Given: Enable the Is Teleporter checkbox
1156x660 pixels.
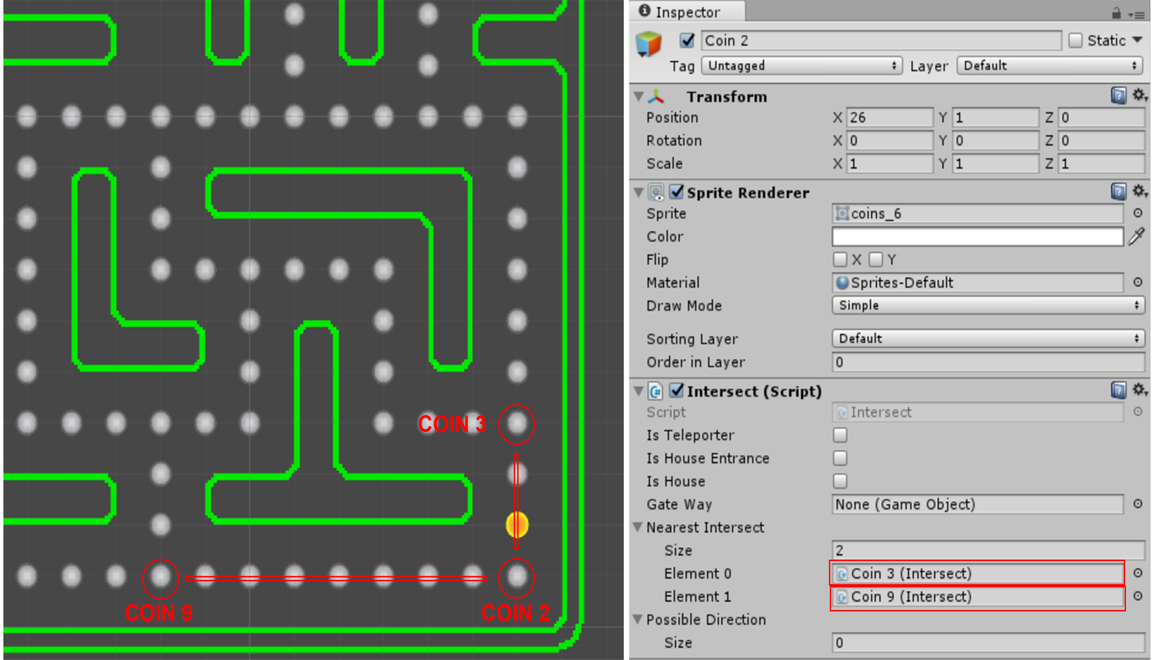Looking at the screenshot, I should pyautogui.click(x=840, y=435).
